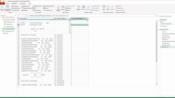Click the Aggregate command

tap(119, 8)
